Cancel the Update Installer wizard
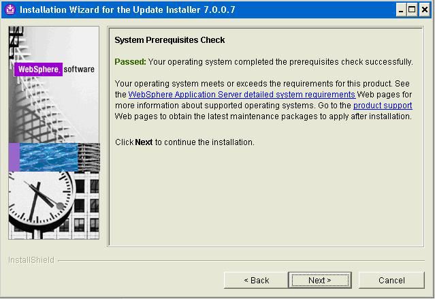The height and width of the screenshot is (299, 435). click(391, 280)
